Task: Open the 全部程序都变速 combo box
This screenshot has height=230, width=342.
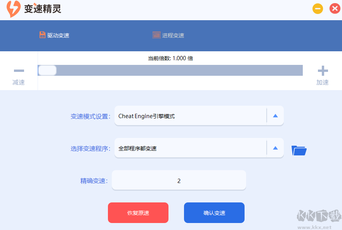Action: point(190,148)
